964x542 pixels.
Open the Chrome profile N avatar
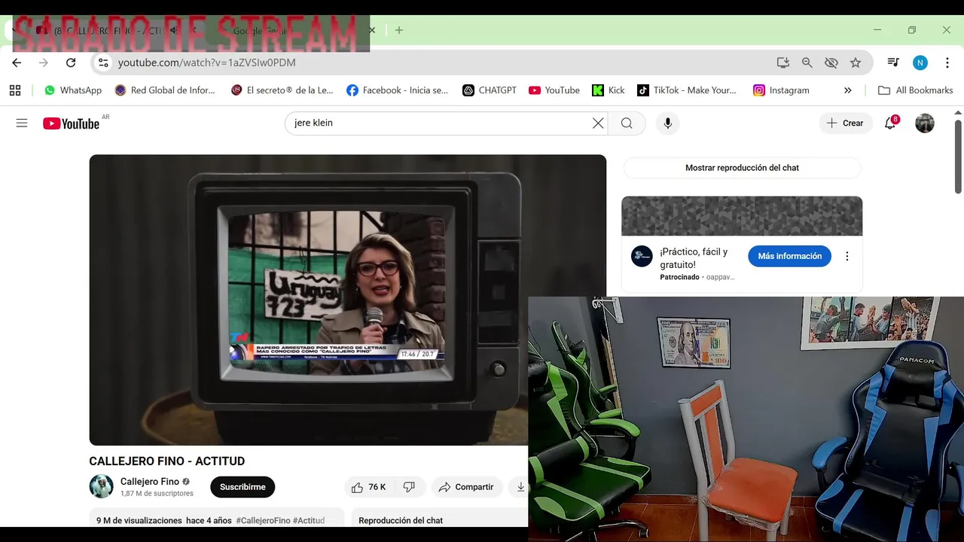(920, 62)
